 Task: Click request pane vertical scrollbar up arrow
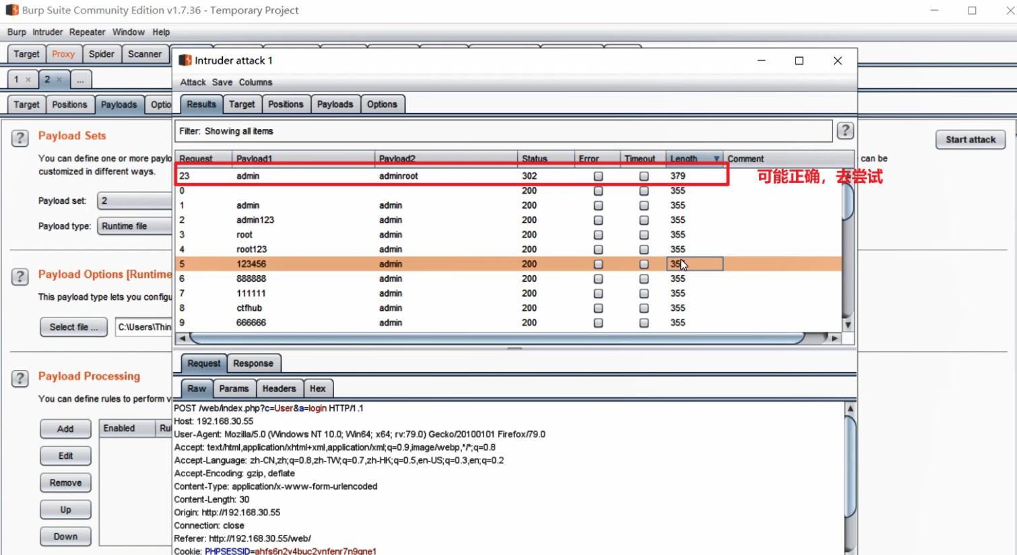click(x=851, y=408)
